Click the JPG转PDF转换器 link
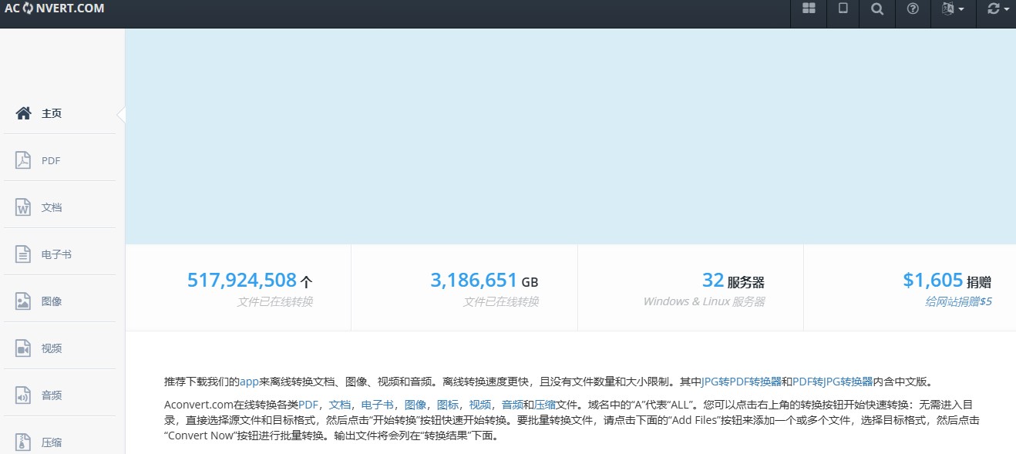1016x454 pixels. point(741,382)
